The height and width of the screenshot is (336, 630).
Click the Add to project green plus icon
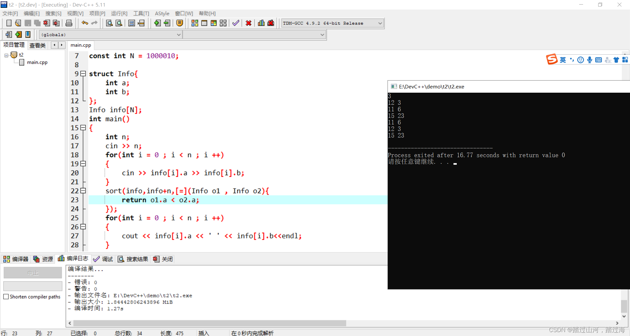click(157, 23)
